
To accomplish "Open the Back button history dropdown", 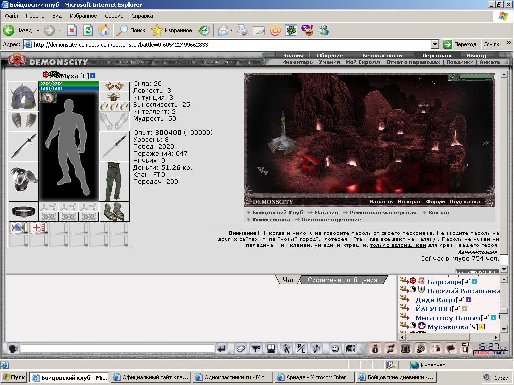I will coord(37,30).
